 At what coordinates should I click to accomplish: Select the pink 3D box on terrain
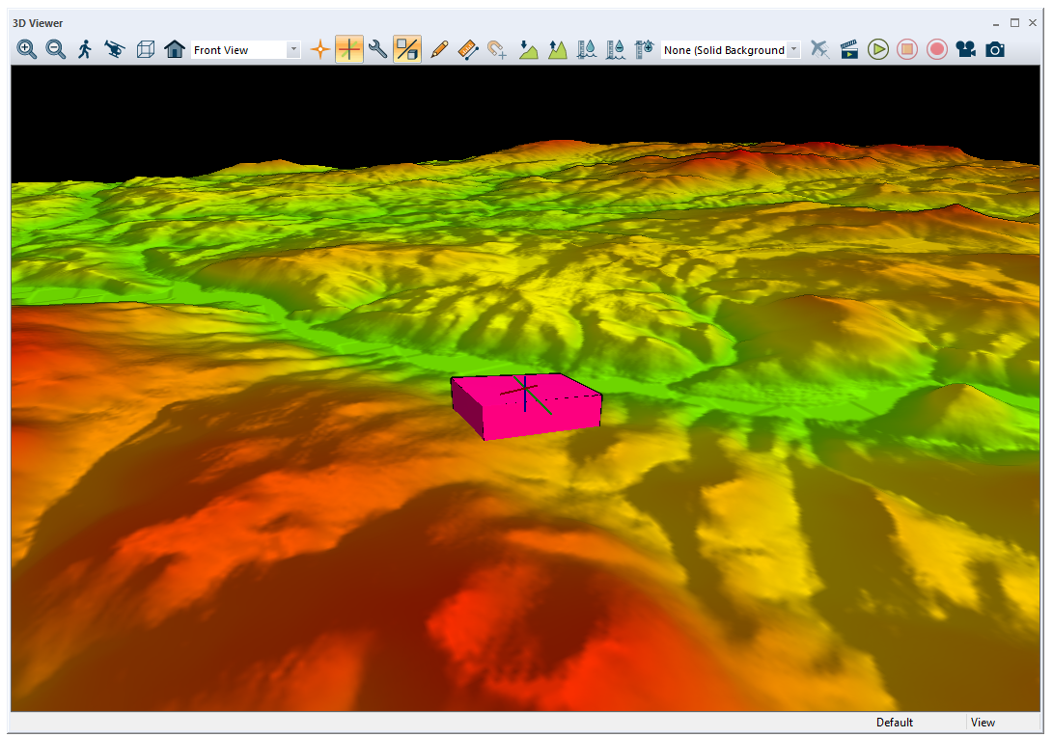coord(527,406)
